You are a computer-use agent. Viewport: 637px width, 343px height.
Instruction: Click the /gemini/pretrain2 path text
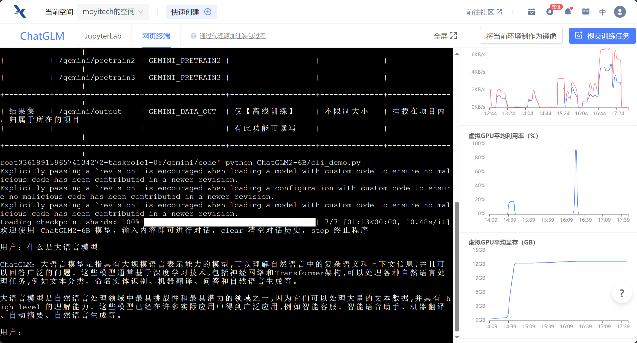click(x=97, y=60)
